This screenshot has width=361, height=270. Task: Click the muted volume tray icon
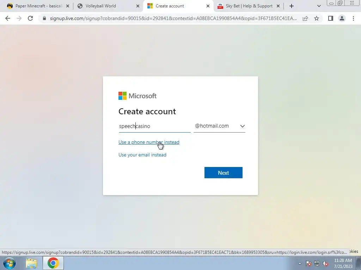[325, 263]
